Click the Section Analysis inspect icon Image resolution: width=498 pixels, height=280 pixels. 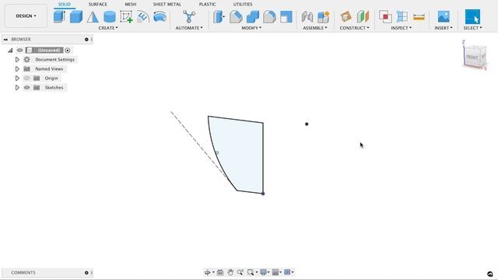point(402,16)
